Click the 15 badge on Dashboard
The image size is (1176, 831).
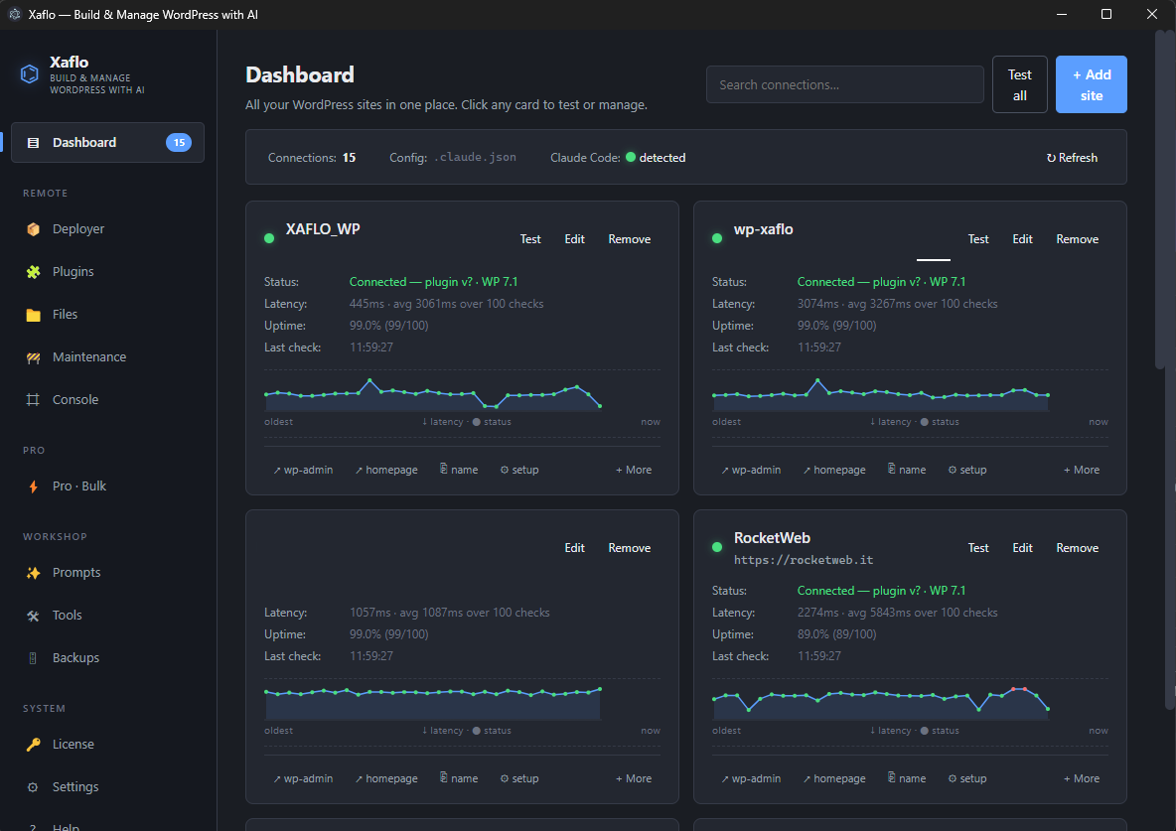[x=179, y=143]
